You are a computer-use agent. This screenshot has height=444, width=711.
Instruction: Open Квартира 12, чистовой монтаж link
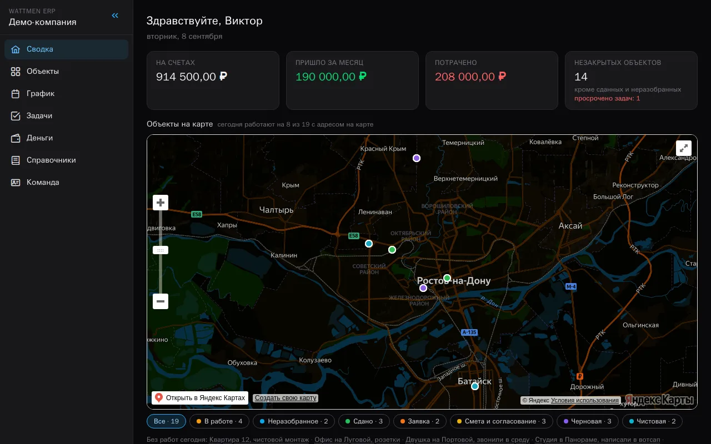[259, 440]
